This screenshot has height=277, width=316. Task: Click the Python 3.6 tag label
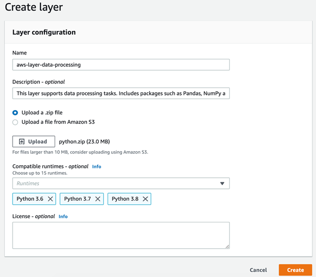point(30,199)
